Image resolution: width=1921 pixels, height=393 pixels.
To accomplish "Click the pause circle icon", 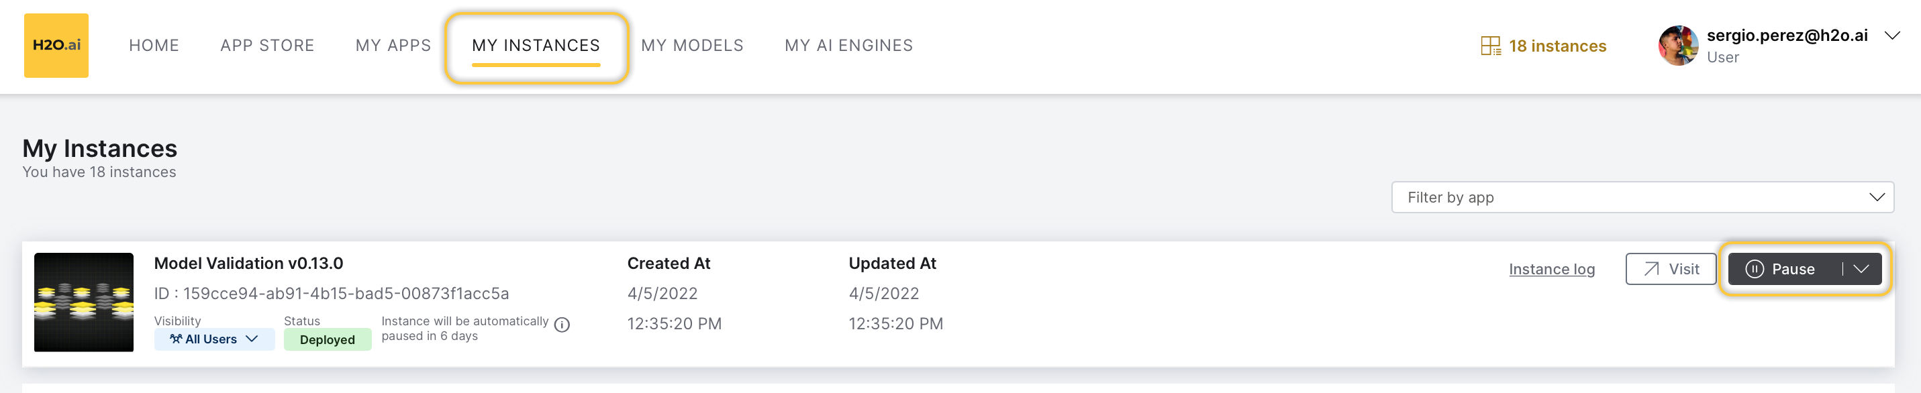I will coord(1755,269).
